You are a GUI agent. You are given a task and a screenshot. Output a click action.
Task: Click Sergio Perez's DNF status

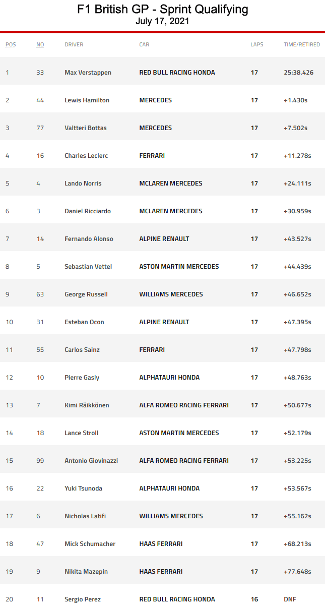tap(290, 599)
